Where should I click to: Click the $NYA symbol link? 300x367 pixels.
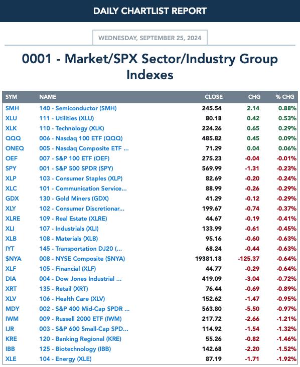(x=14, y=259)
